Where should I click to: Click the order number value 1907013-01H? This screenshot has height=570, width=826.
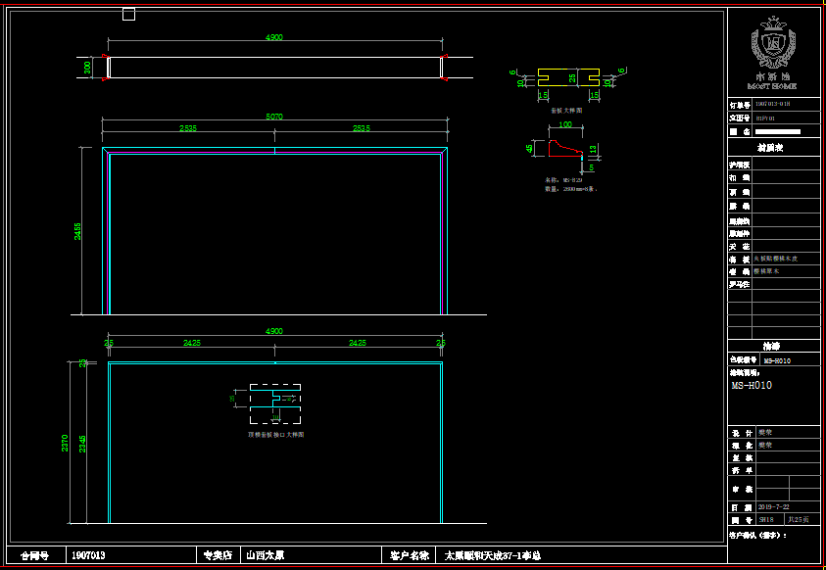pyautogui.click(x=773, y=104)
